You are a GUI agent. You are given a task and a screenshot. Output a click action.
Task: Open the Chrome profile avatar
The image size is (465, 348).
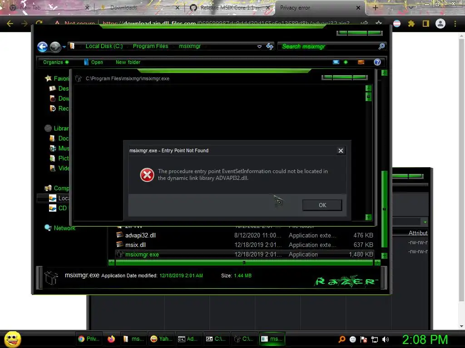point(440,24)
